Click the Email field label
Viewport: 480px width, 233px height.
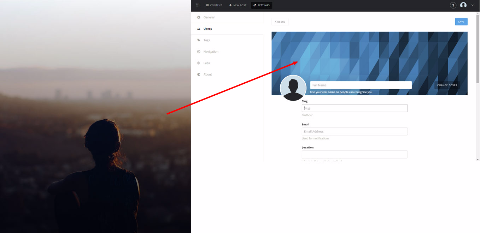[x=305, y=124]
